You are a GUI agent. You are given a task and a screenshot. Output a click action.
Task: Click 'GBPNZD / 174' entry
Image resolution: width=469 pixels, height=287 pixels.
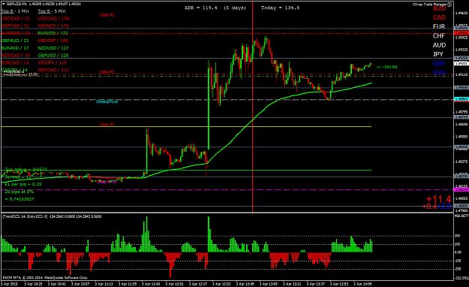[x=53, y=26]
